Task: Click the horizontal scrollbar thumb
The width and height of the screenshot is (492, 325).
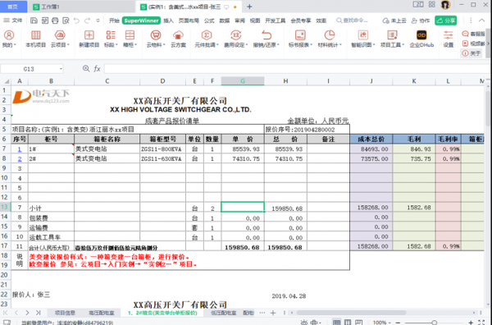Action: (352, 313)
